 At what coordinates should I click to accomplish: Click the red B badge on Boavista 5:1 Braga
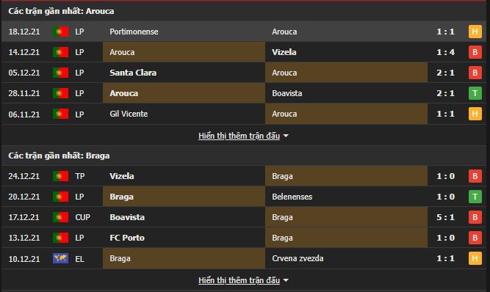[475, 217]
